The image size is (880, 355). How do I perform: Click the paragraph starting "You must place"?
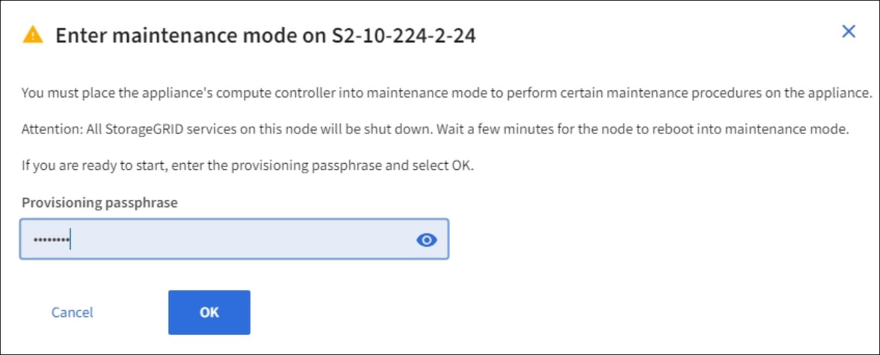tap(445, 93)
